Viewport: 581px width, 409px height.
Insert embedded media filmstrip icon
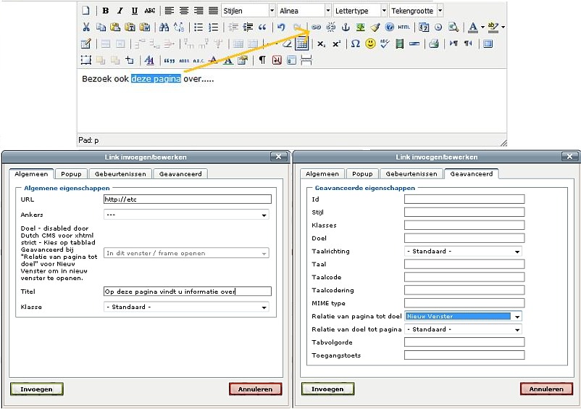coord(399,44)
